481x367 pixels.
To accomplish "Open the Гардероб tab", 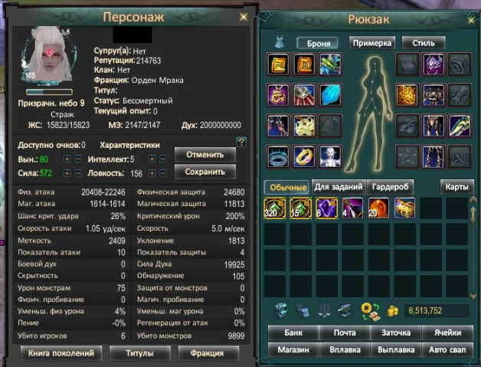I will pos(390,187).
